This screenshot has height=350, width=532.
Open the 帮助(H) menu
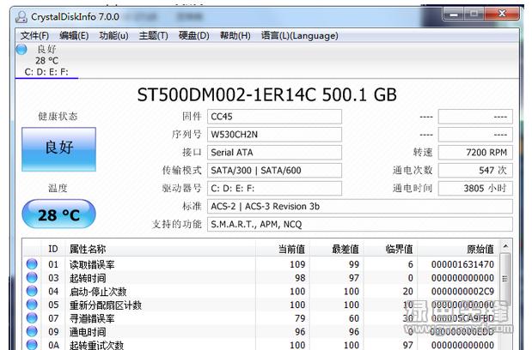click(235, 35)
